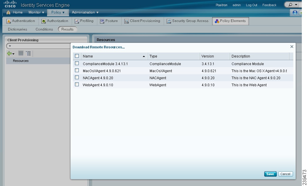Check the ComplianceModule 3.4.13.1 checkbox
This screenshot has height=186, width=308.
pos(77,63)
